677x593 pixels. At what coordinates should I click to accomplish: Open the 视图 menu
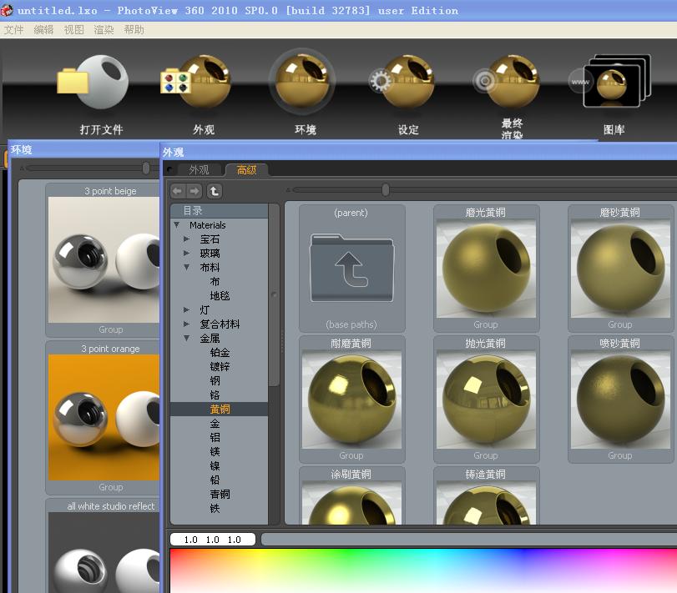[x=73, y=30]
